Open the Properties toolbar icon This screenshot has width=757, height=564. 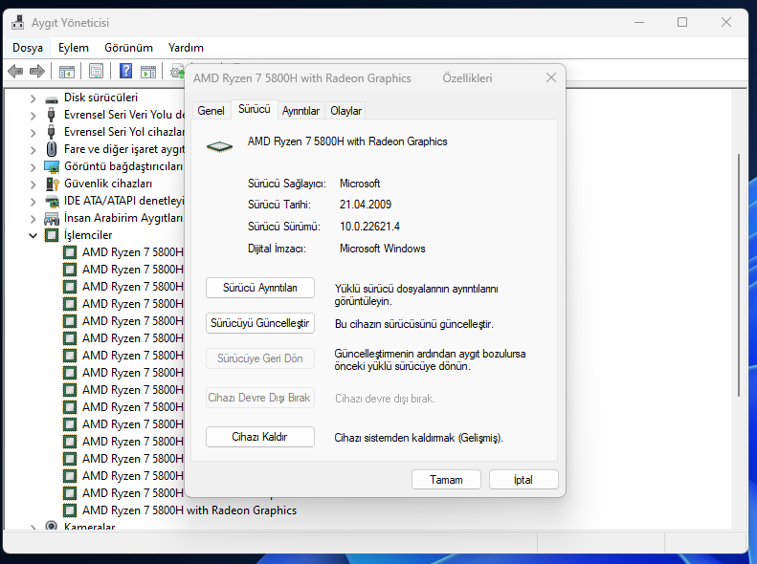[96, 72]
